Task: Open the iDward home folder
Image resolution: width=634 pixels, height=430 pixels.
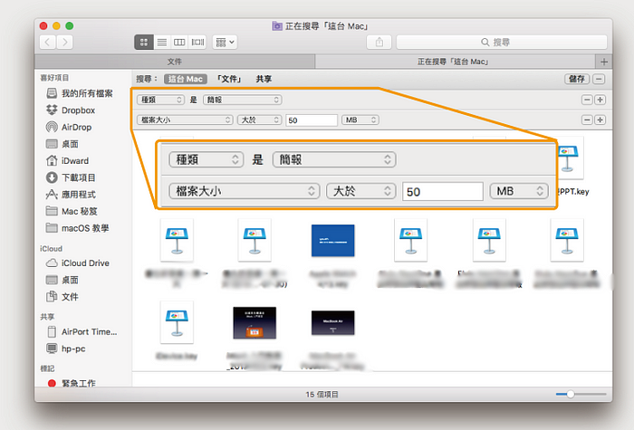Action: [x=68, y=161]
